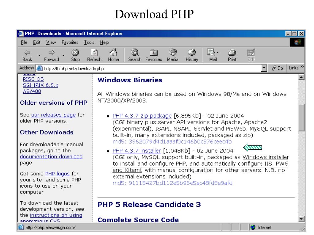The width and height of the screenshot is (314, 235).
Task: Click the vertical scrollbar thumb
Action: 301,118
